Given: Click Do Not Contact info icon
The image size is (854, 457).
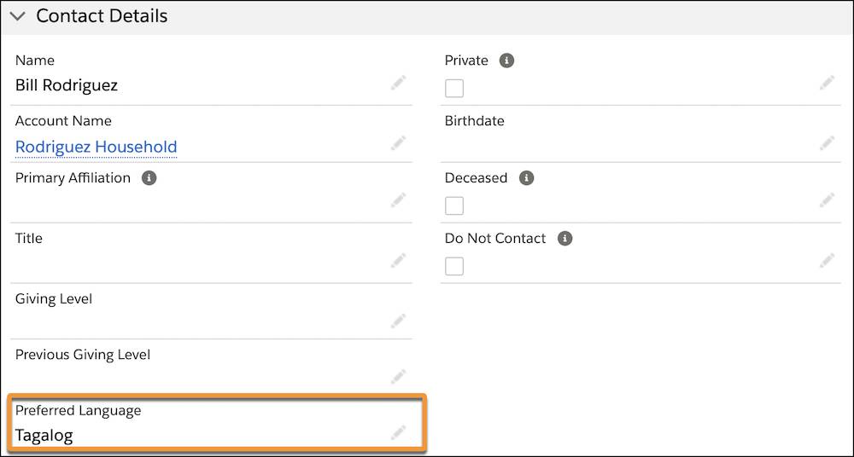Looking at the screenshot, I should (564, 239).
